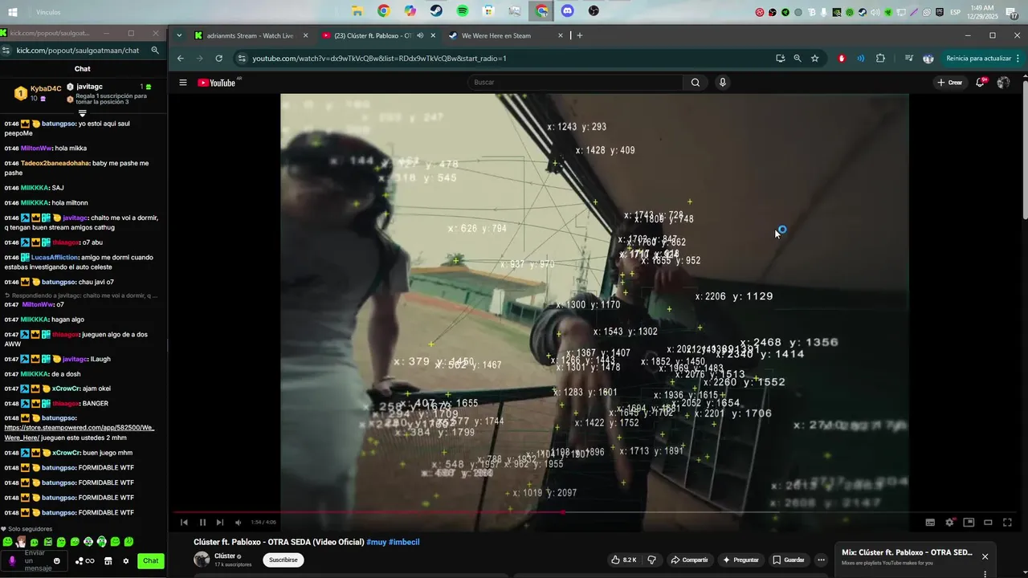
Task: Like the video showing 8.2 K
Action: (x=623, y=560)
